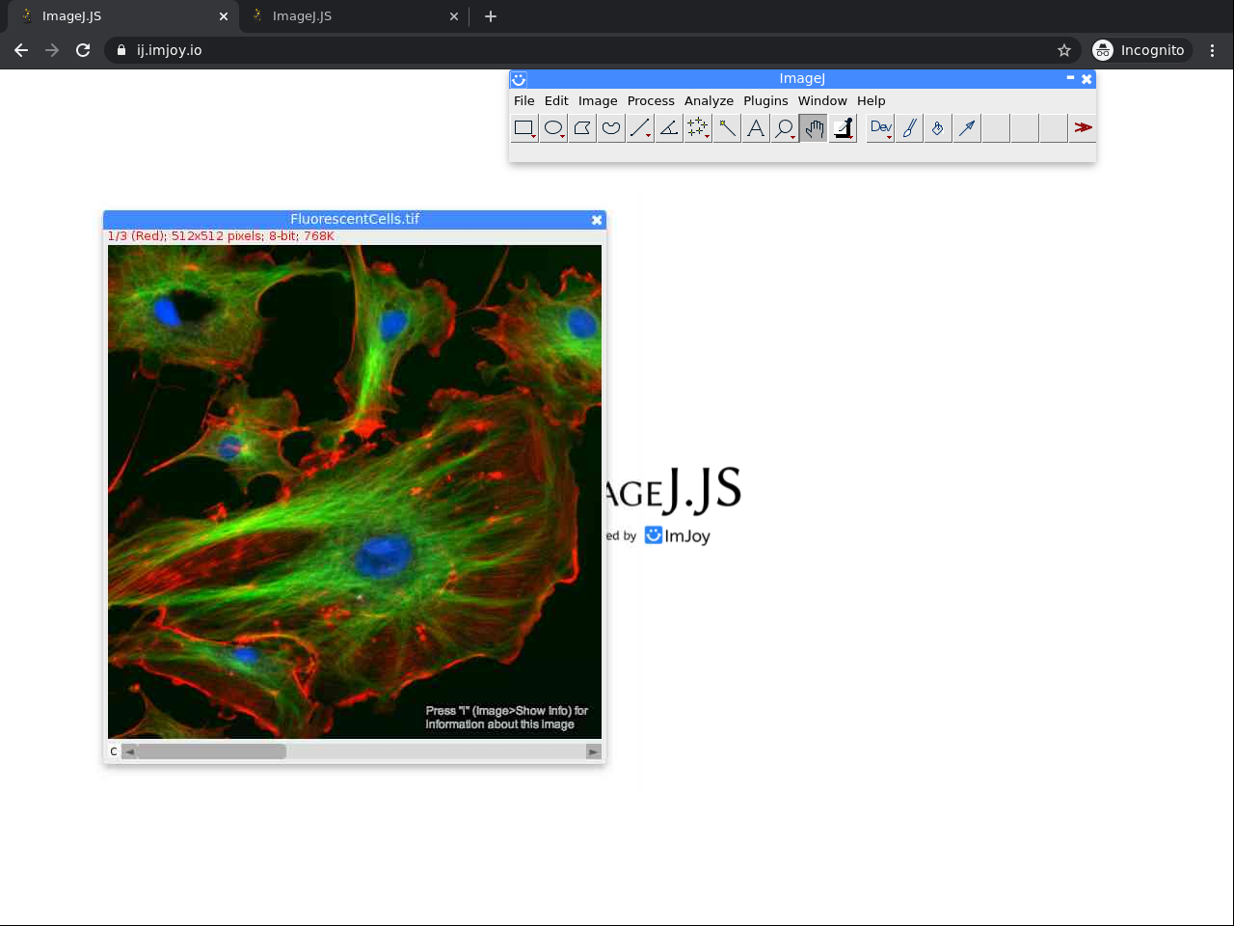Image resolution: width=1234 pixels, height=926 pixels.
Task: Open the Image menu
Action: pyautogui.click(x=598, y=100)
